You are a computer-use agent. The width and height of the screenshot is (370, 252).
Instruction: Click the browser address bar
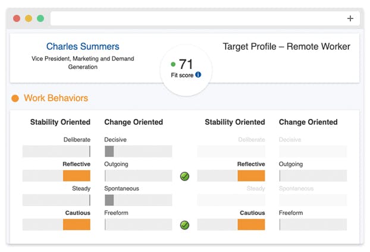pos(196,18)
